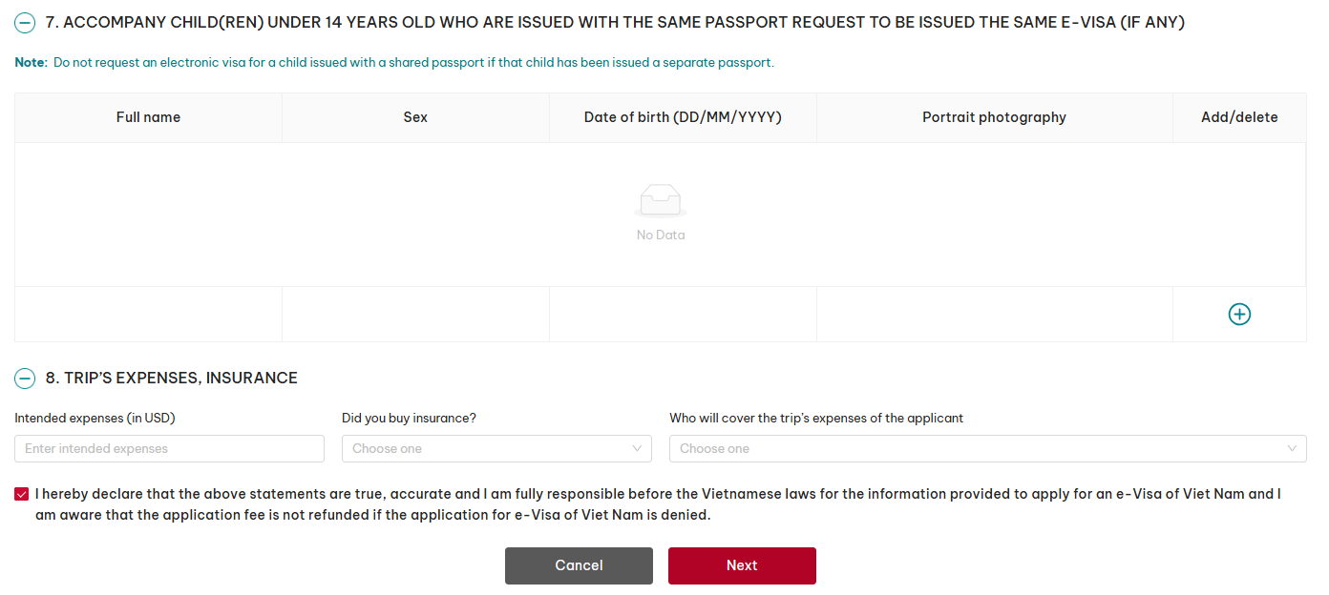
Task: Click the No Data empty inbox icon
Action: (661, 201)
